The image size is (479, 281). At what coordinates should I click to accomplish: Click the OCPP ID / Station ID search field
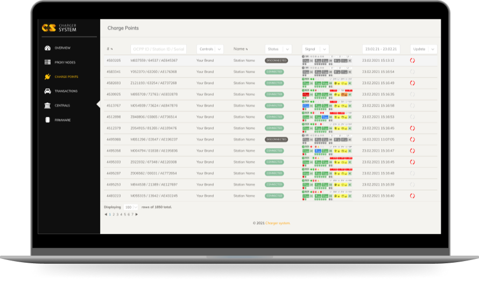click(159, 49)
